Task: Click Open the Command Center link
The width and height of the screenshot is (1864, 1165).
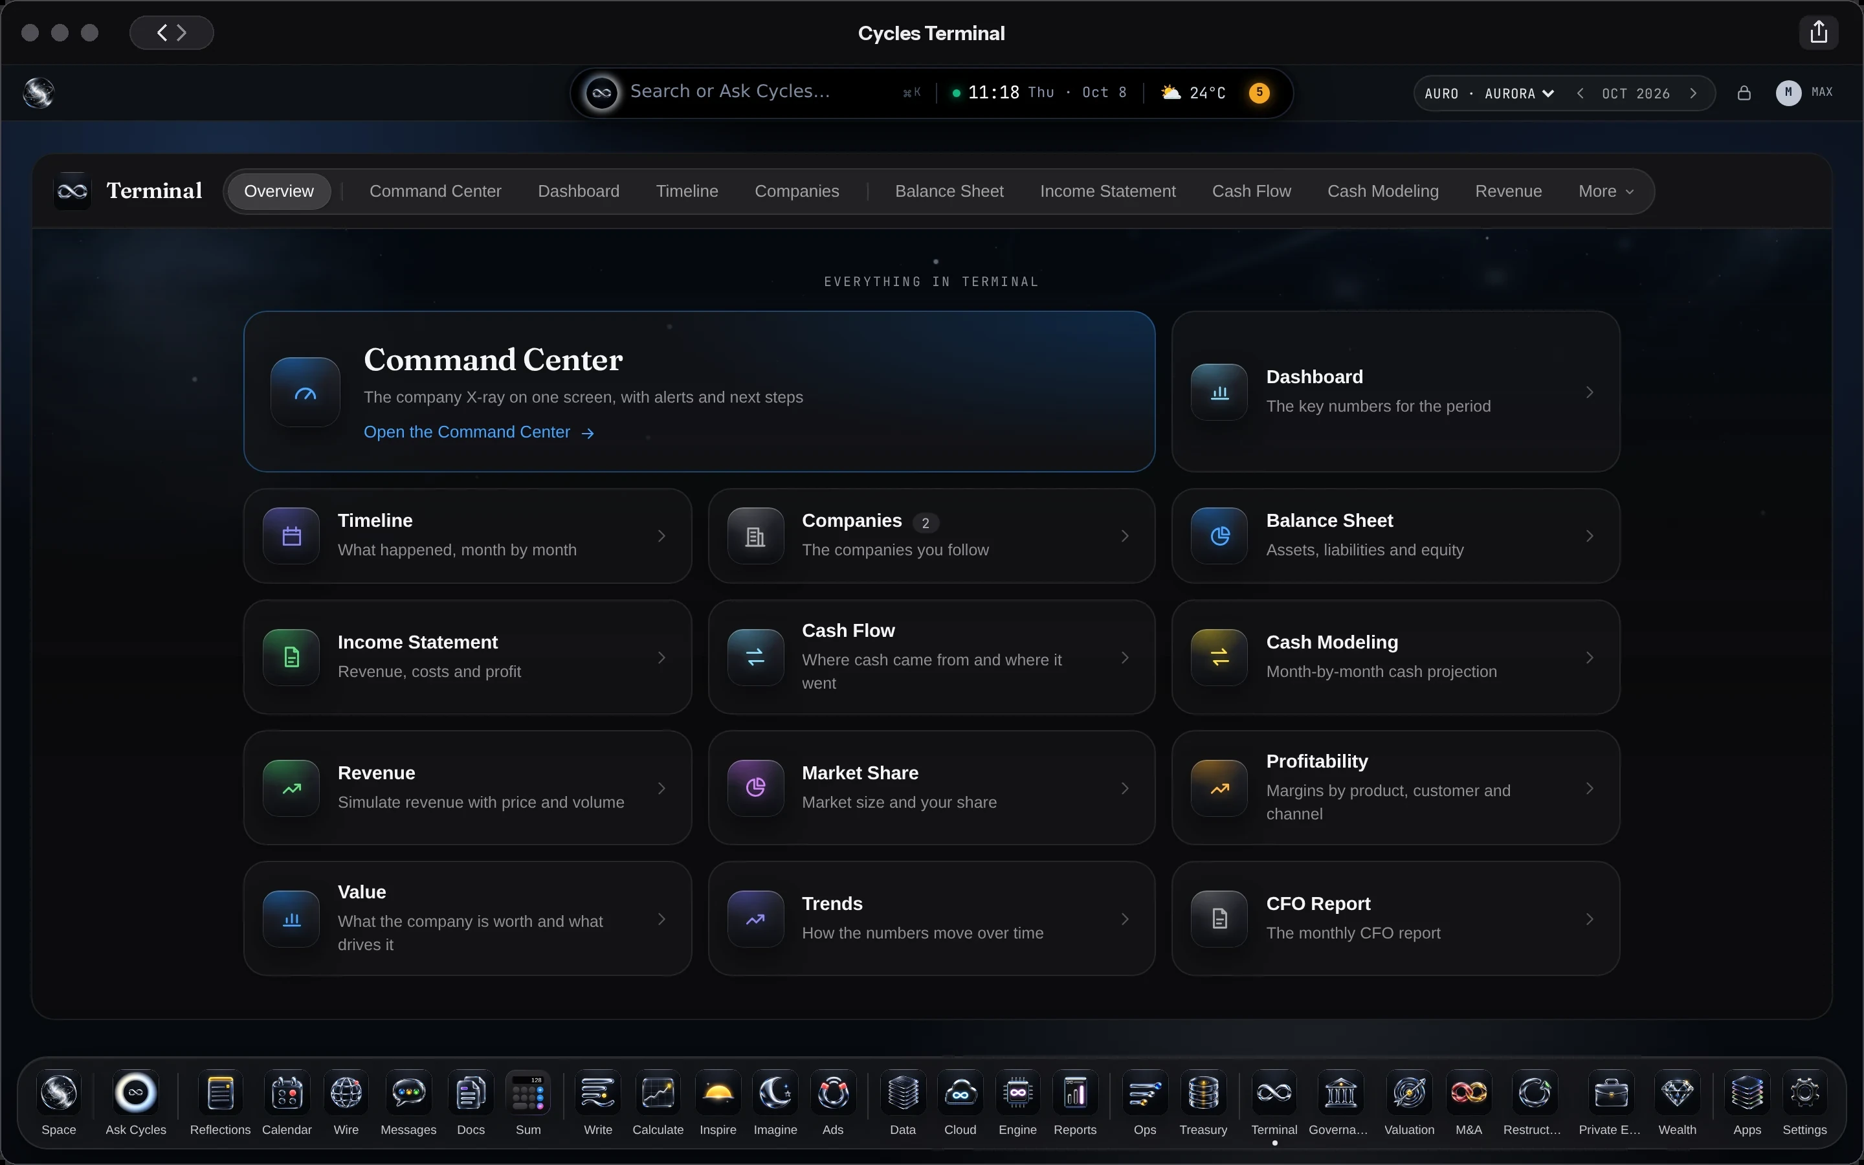Action: pos(478,432)
